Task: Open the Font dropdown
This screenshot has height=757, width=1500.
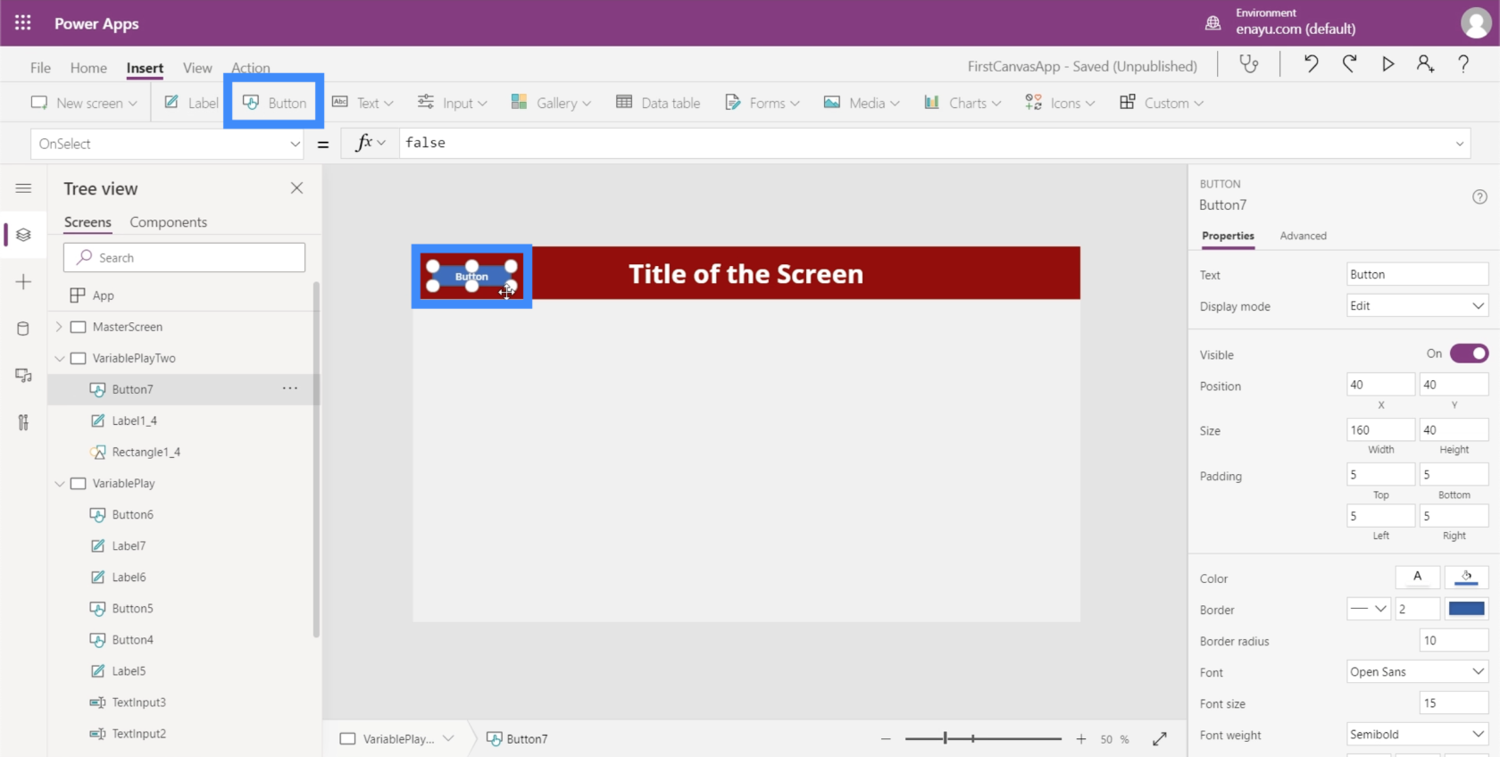Action: tap(1417, 671)
